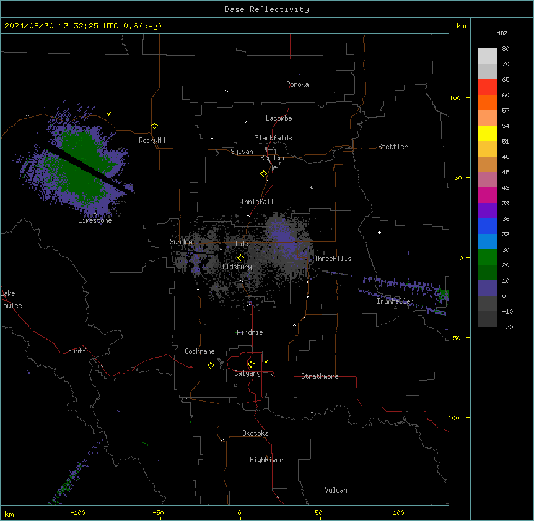This screenshot has width=534, height=521.
Task: Select the yellow 51-54 dBZ legend swatch
Action: (x=487, y=133)
